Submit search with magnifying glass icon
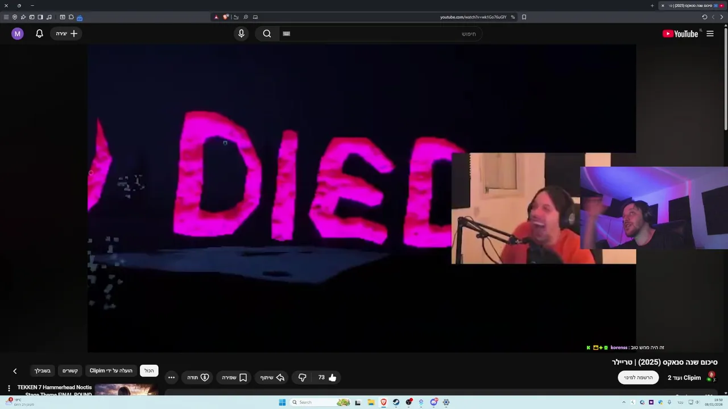Image resolution: width=728 pixels, height=409 pixels. [267, 34]
